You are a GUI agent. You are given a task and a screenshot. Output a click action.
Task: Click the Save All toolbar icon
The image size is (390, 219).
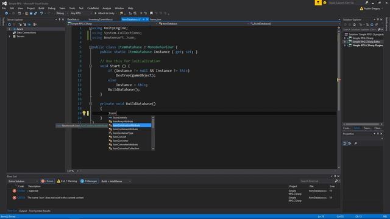35,13
